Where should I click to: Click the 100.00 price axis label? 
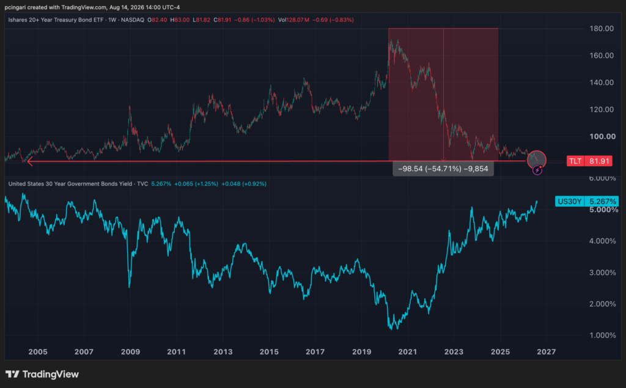pyautogui.click(x=602, y=136)
